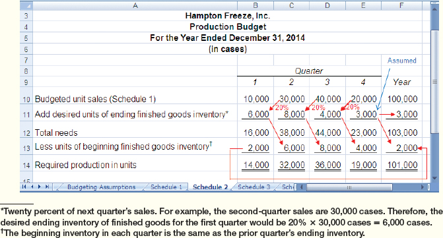Image resolution: width=443 pixels, height=238 pixels.
Task: Click the 'Production Budget' cell
Action: coord(228,27)
